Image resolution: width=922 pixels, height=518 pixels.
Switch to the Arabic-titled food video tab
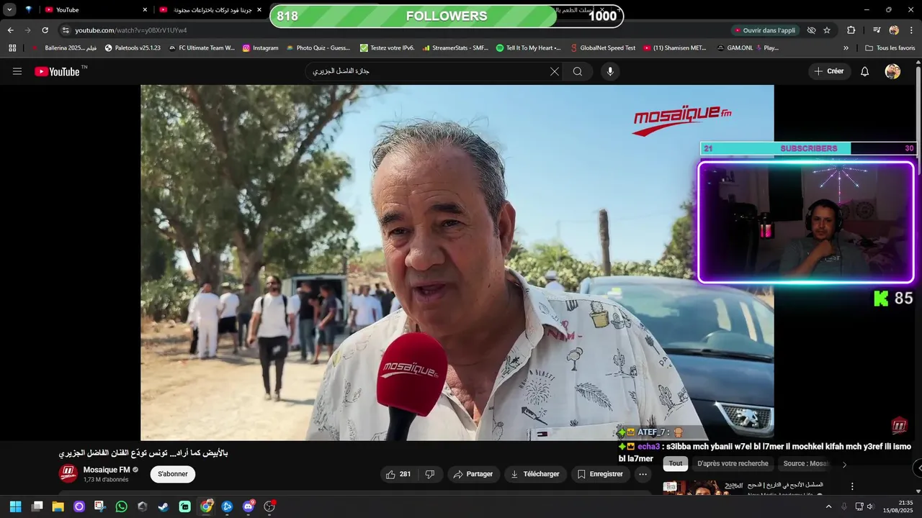pos(210,9)
